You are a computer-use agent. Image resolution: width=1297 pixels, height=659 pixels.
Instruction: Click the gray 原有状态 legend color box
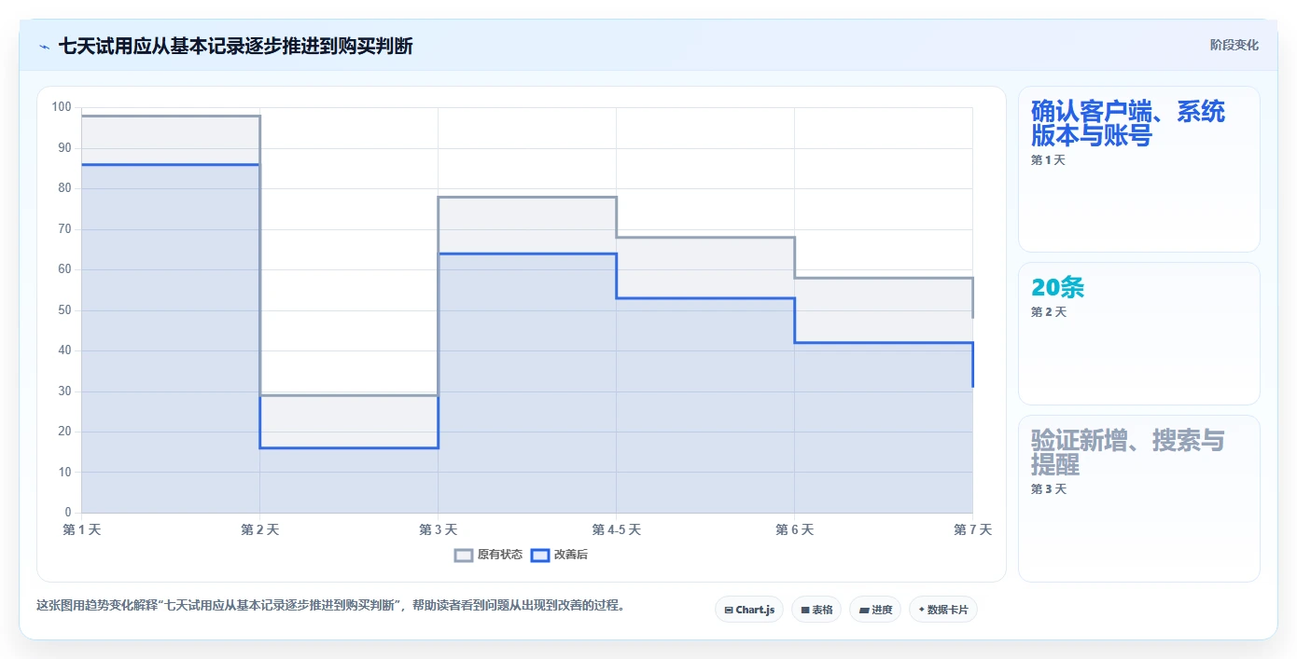pyautogui.click(x=464, y=555)
